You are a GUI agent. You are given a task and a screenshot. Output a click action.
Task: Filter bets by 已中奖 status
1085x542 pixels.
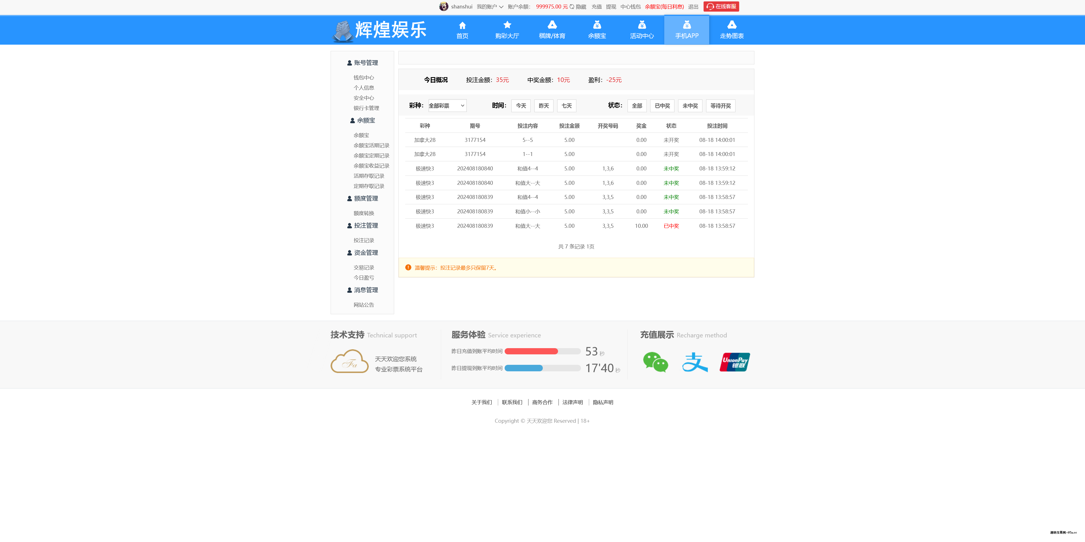coord(662,106)
